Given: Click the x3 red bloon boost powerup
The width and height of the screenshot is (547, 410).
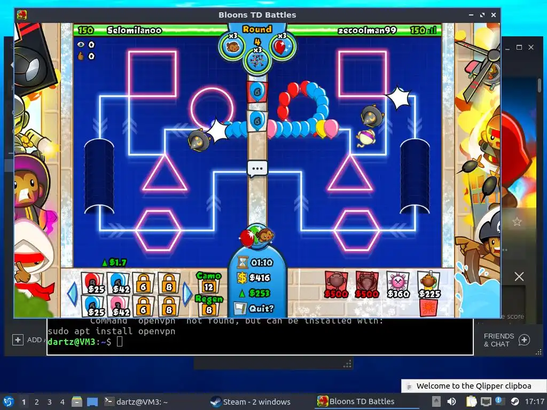Looking at the screenshot, I should [x=282, y=47].
